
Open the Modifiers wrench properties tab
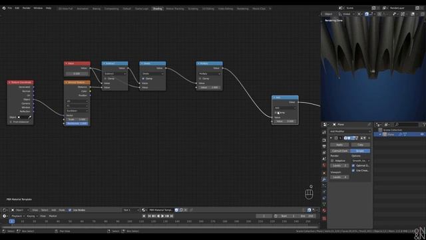point(324,179)
